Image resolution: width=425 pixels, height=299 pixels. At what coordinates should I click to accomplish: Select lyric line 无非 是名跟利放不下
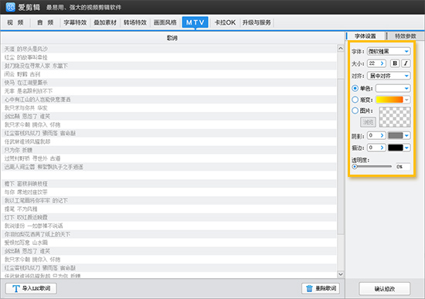pyautogui.click(x=168, y=91)
